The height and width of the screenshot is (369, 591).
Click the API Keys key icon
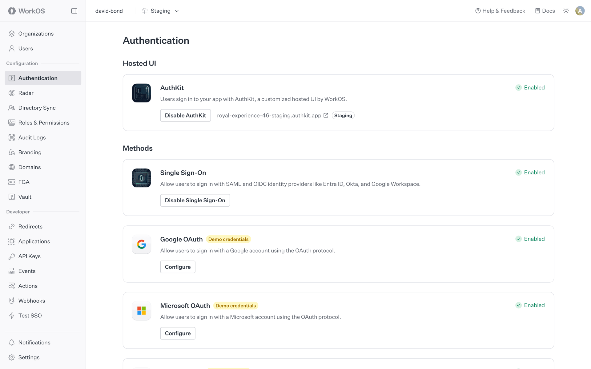point(12,256)
